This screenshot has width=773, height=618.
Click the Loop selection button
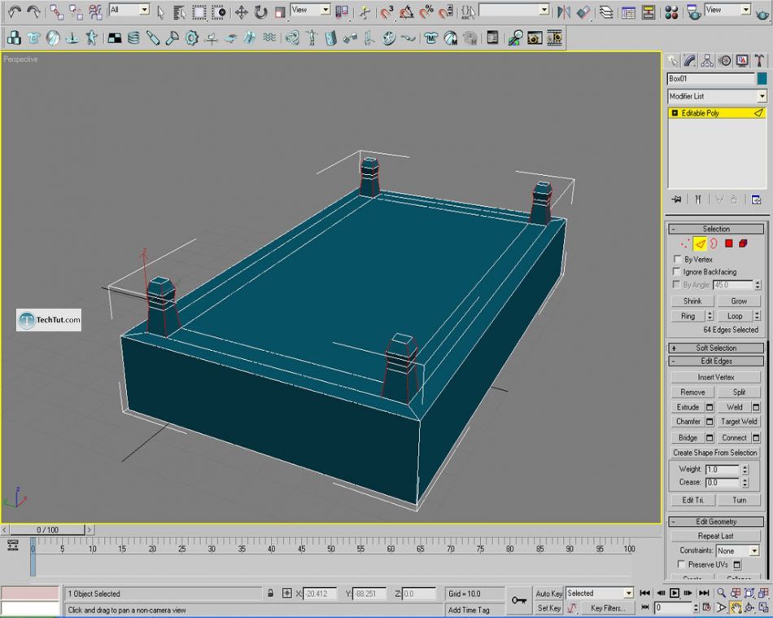coord(735,316)
